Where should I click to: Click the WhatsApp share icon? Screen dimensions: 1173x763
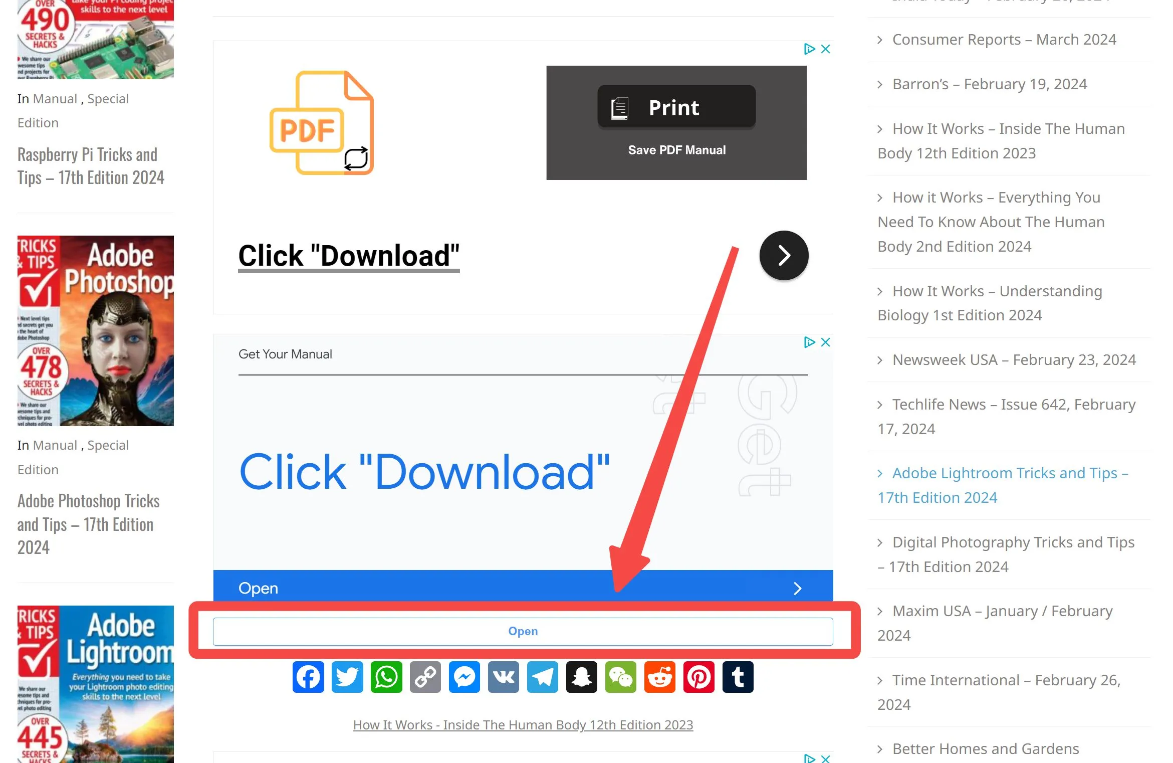(x=386, y=677)
